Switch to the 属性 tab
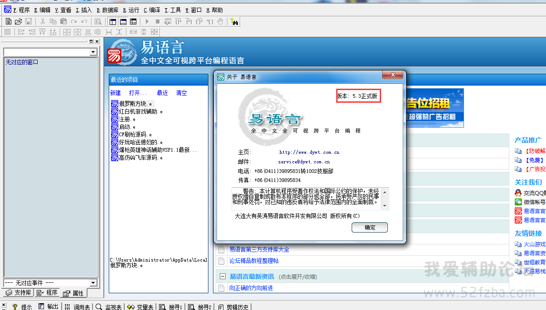546x310 pixels. pos(73,293)
